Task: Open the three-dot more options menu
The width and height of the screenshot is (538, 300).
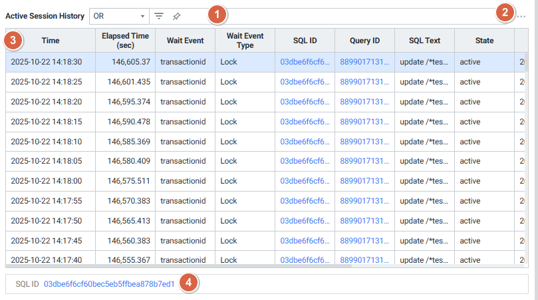Action: 521,16
